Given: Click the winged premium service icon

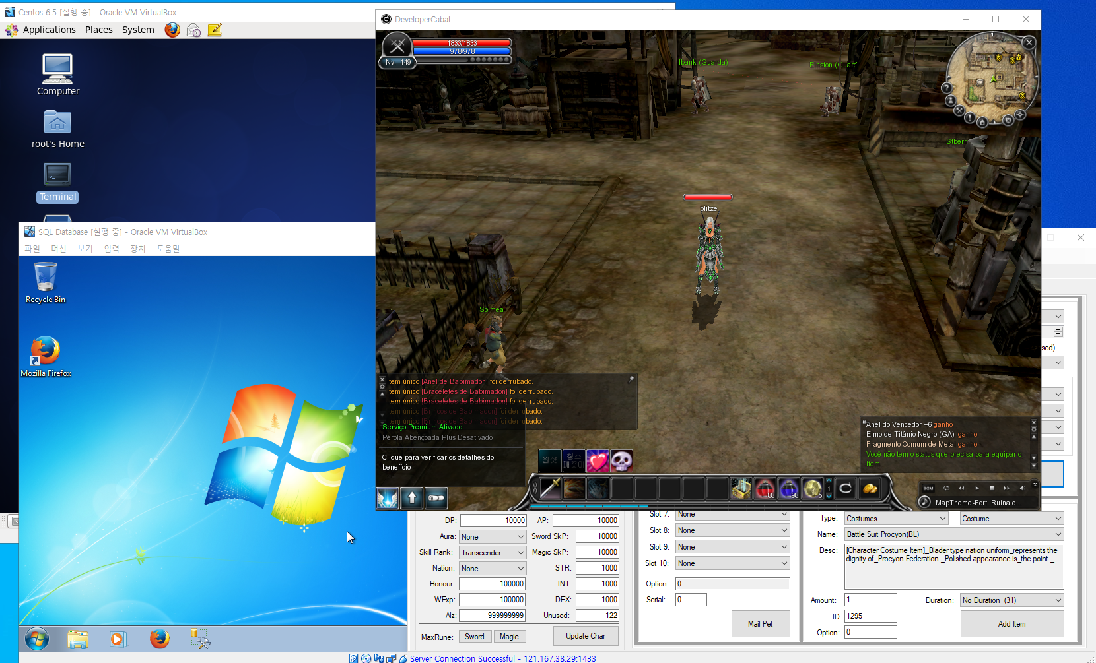Looking at the screenshot, I should tap(388, 498).
